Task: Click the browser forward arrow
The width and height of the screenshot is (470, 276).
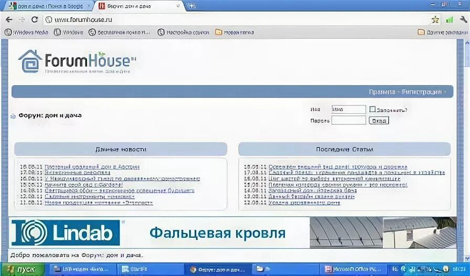Action: coord(22,20)
